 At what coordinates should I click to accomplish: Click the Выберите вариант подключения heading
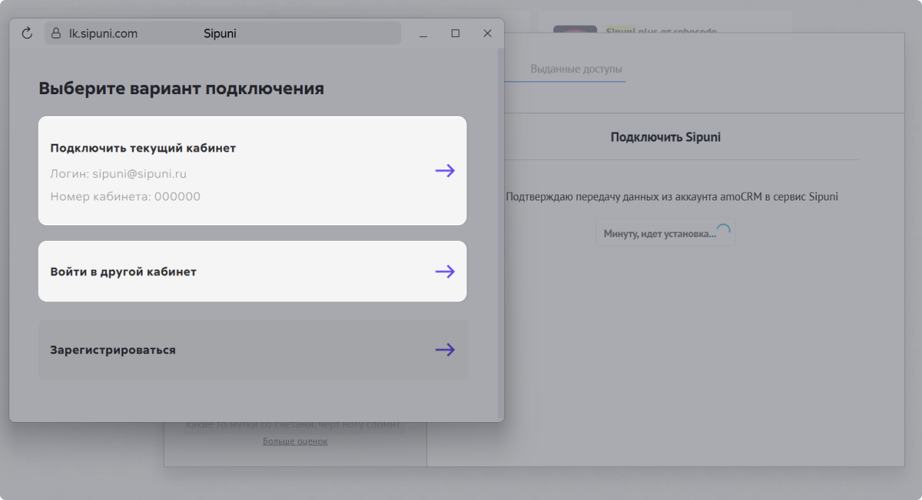[181, 89]
